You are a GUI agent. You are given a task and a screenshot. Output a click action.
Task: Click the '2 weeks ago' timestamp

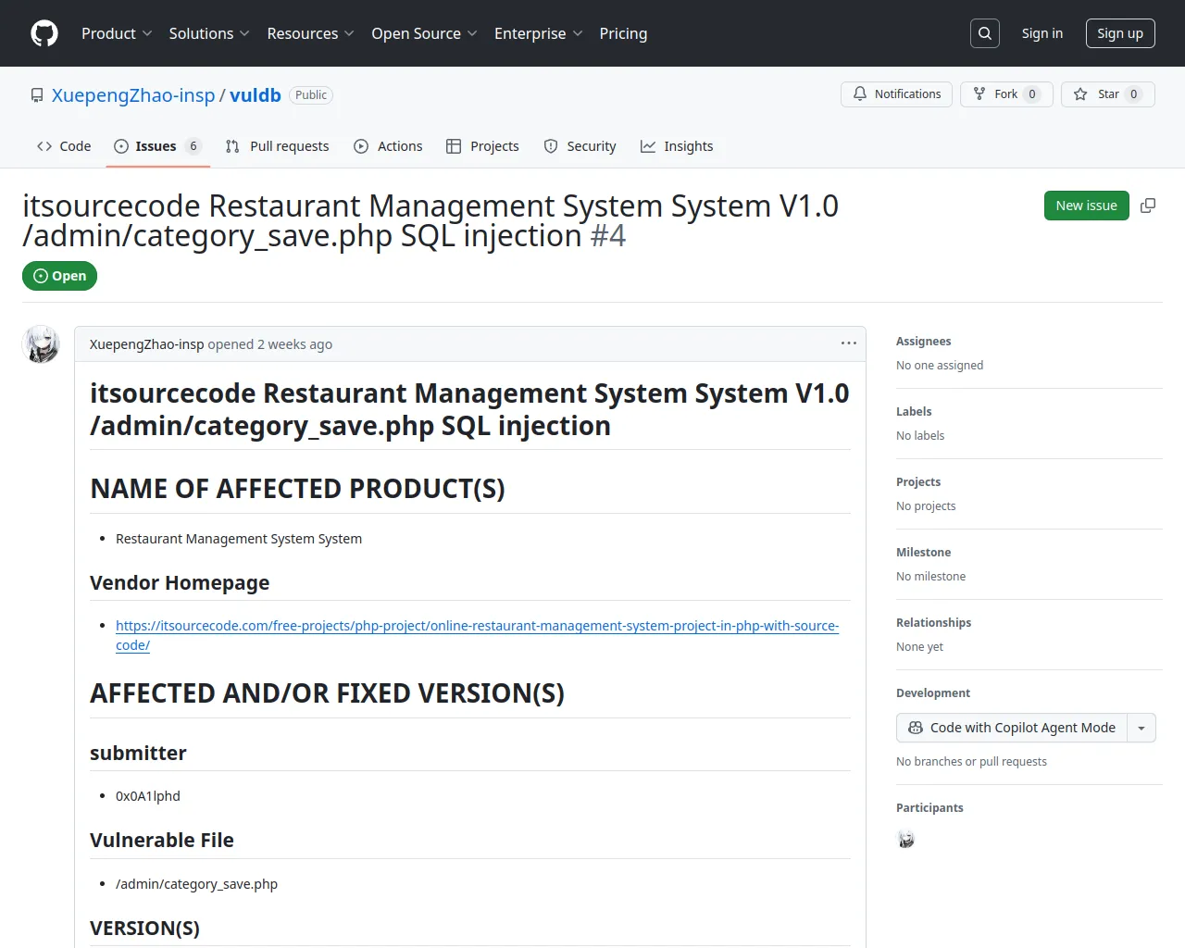click(294, 344)
